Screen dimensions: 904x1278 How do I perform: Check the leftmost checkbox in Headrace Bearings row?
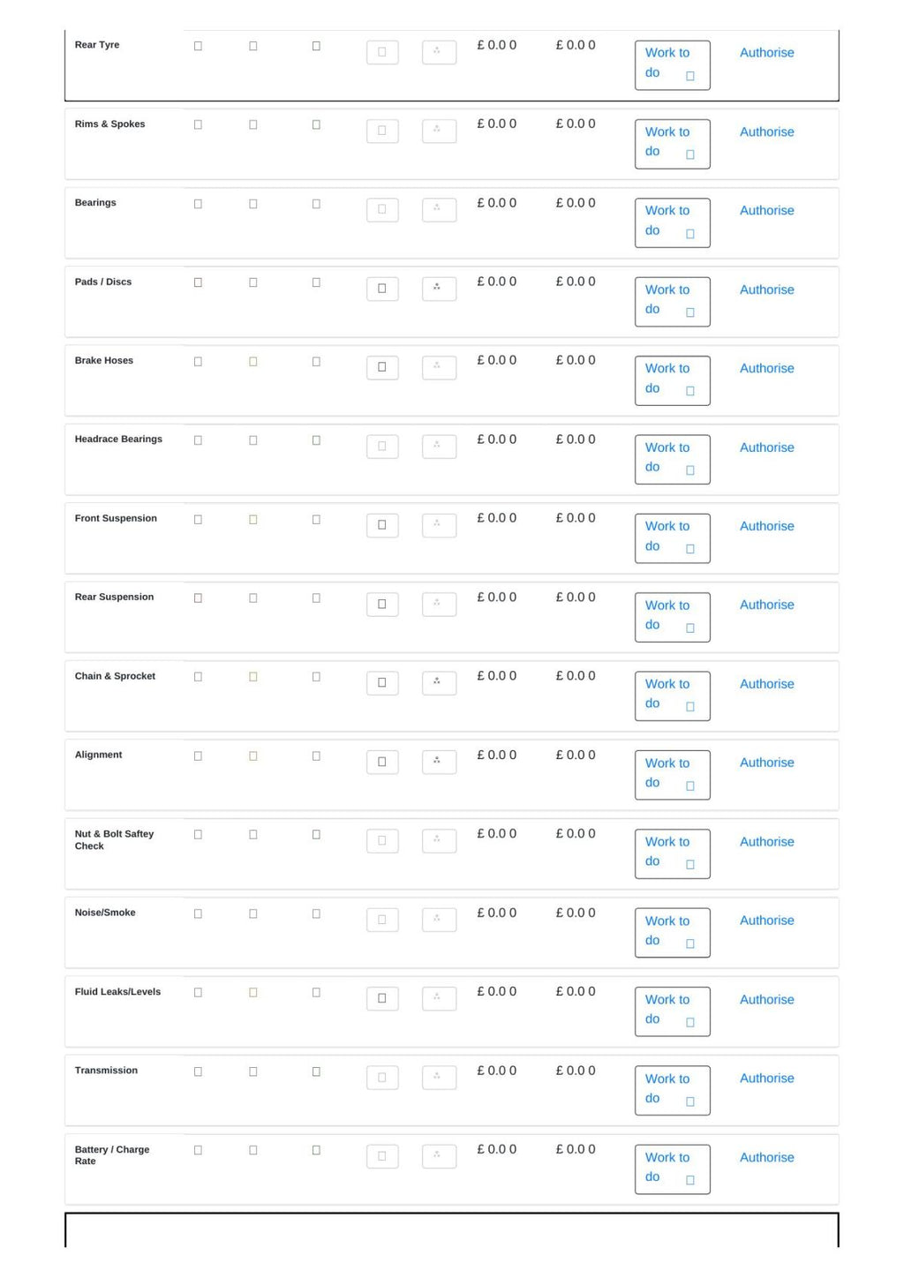198,440
